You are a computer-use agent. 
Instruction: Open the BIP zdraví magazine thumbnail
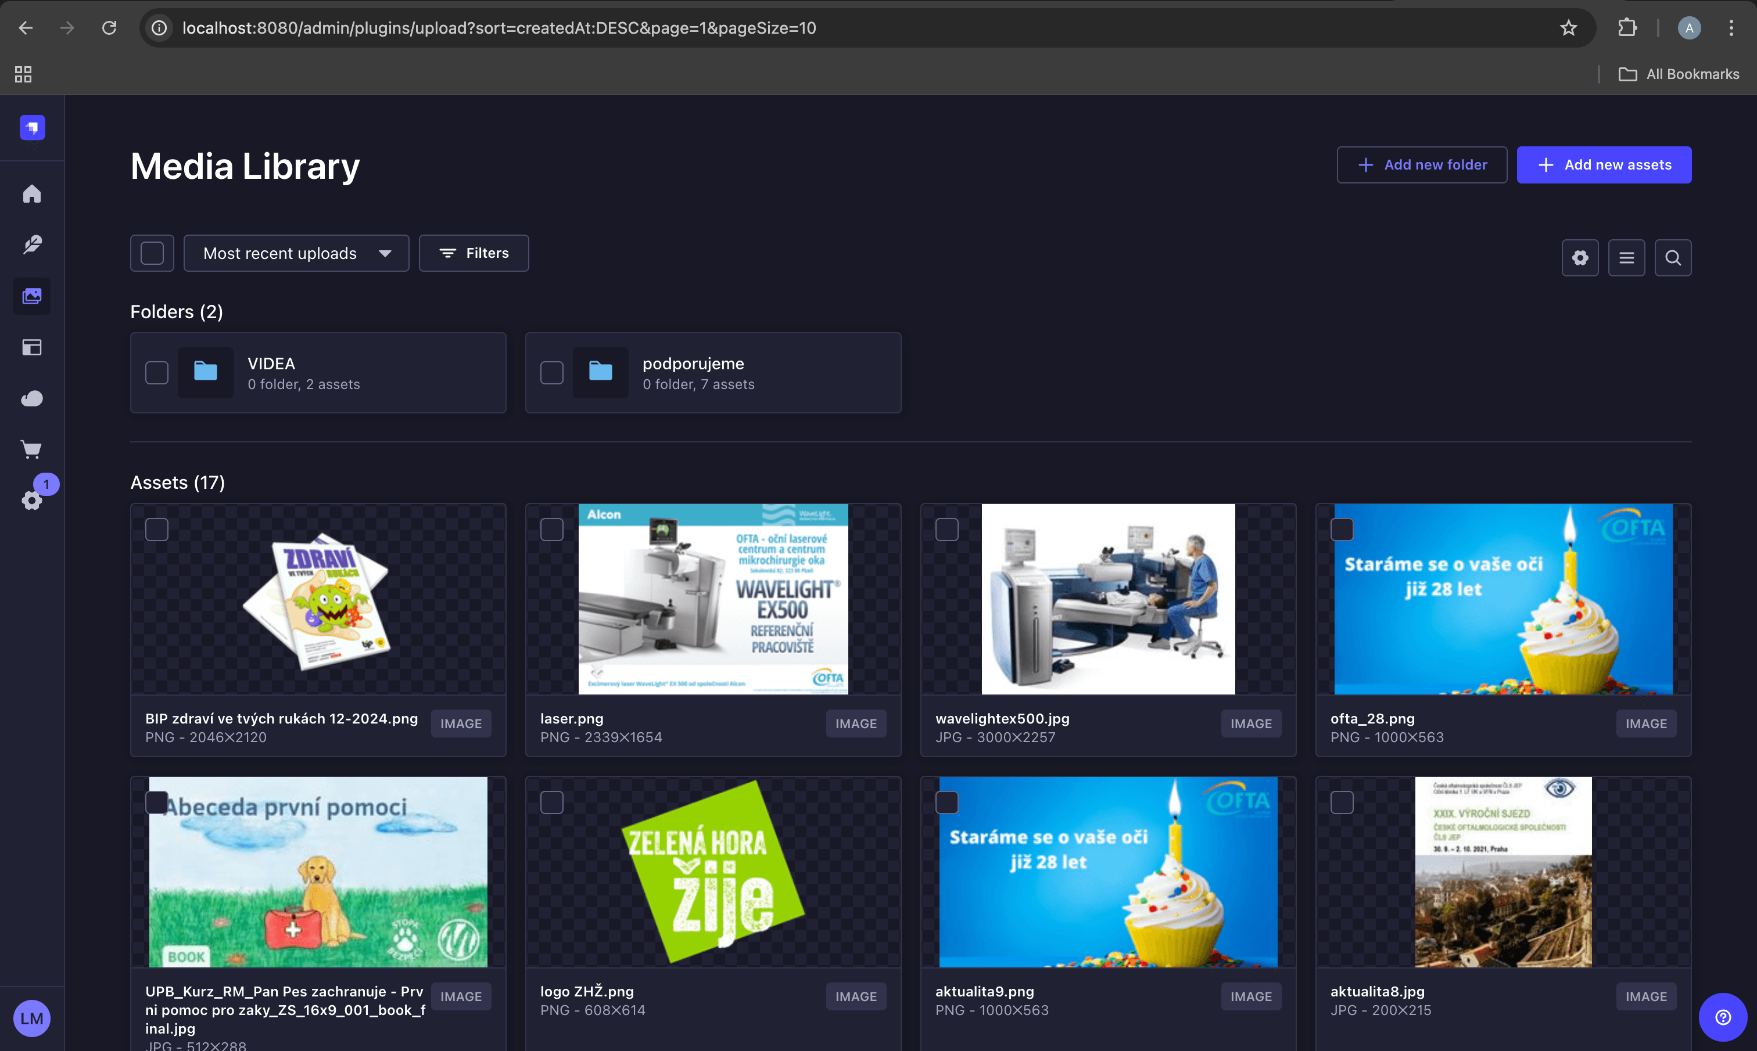pyautogui.click(x=318, y=599)
